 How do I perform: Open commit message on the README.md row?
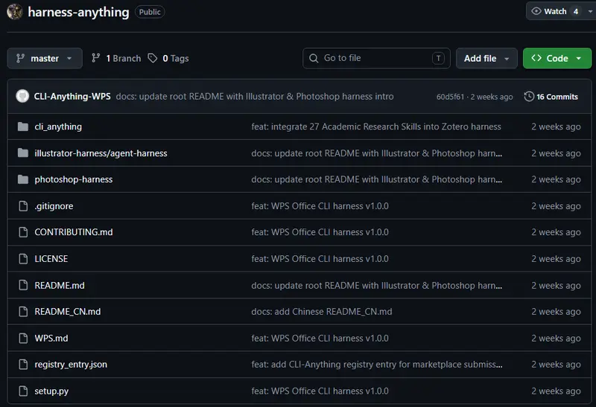376,285
